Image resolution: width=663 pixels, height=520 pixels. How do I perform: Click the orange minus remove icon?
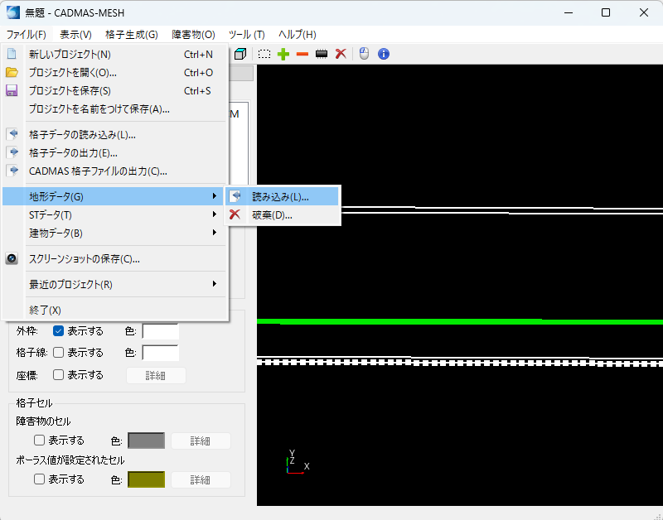[x=302, y=54]
